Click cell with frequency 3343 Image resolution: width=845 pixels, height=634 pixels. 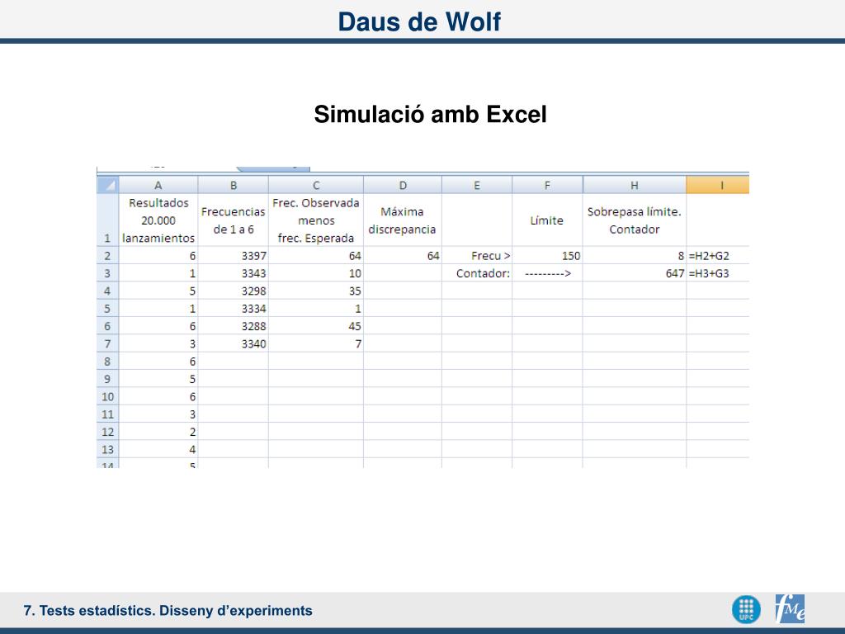[x=234, y=273]
